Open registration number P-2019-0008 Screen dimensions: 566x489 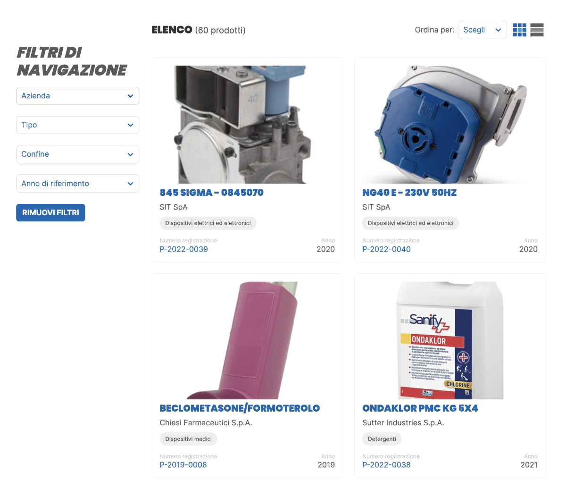(183, 465)
